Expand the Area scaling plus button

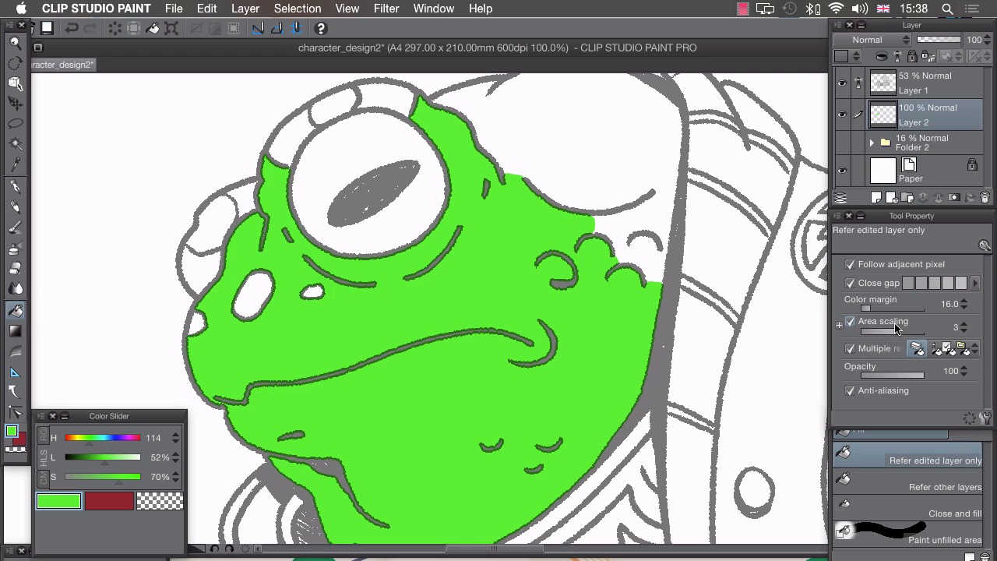click(x=839, y=325)
